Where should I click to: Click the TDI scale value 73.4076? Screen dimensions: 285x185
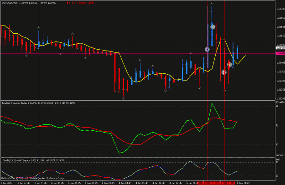click(280, 102)
